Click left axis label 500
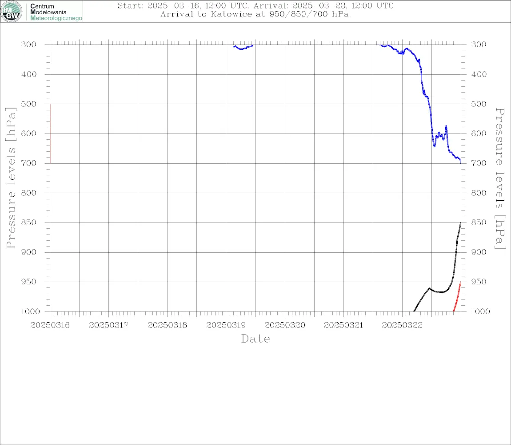 29,104
